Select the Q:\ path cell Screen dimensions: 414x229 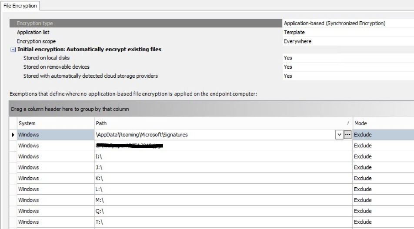point(224,211)
